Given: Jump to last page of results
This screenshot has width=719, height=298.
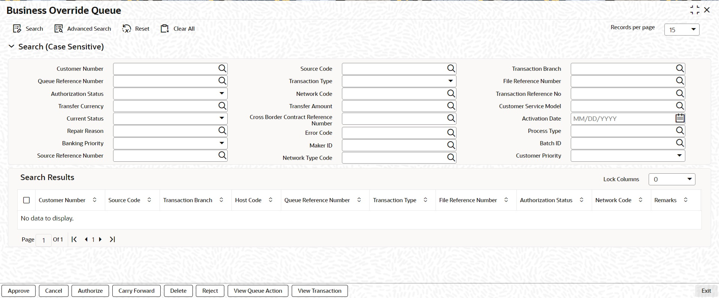Looking at the screenshot, I should 112,239.
